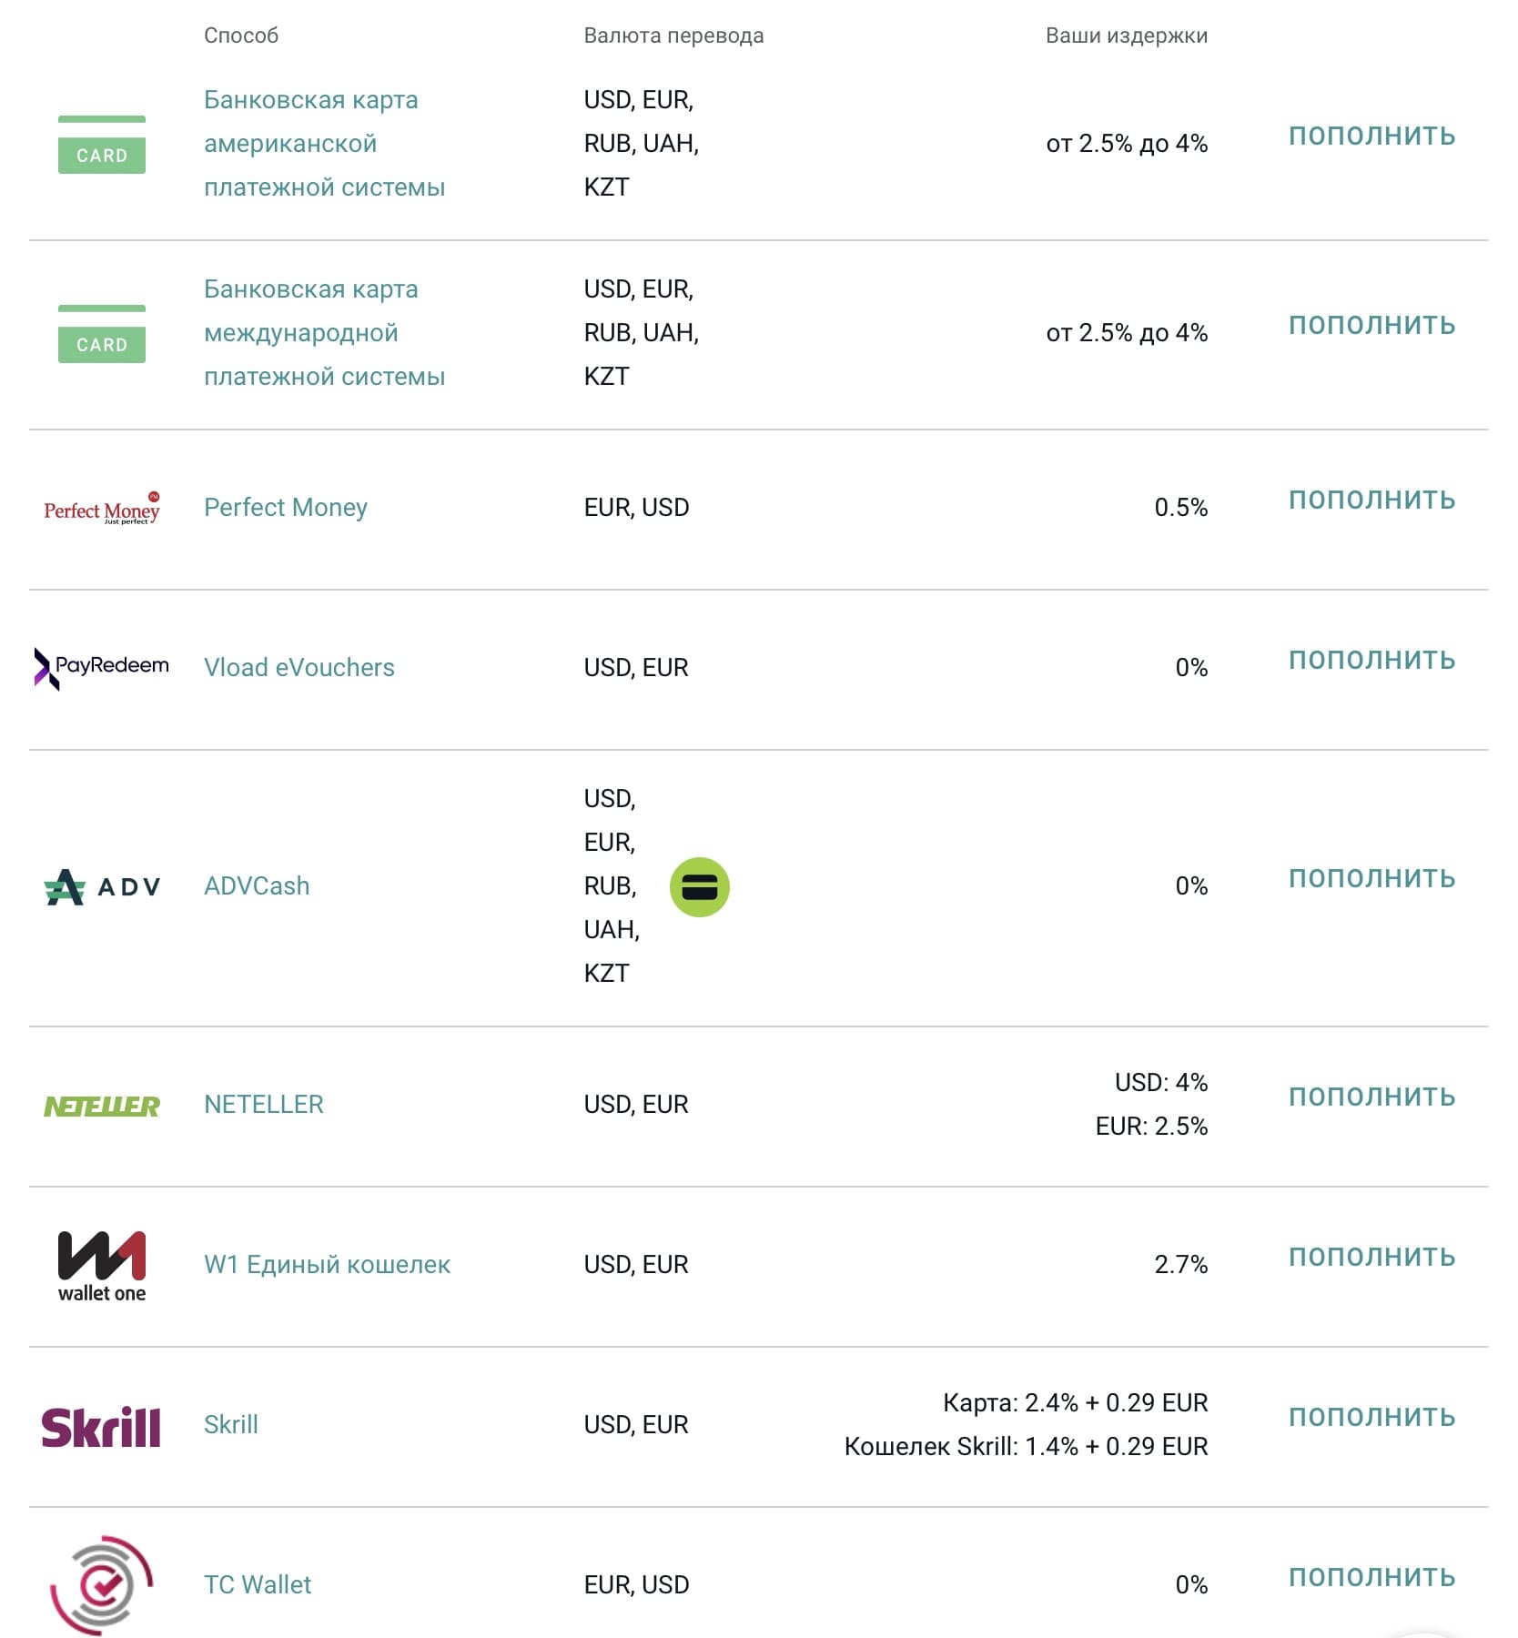Click the green card badge beside ADVCash currencies

(700, 886)
